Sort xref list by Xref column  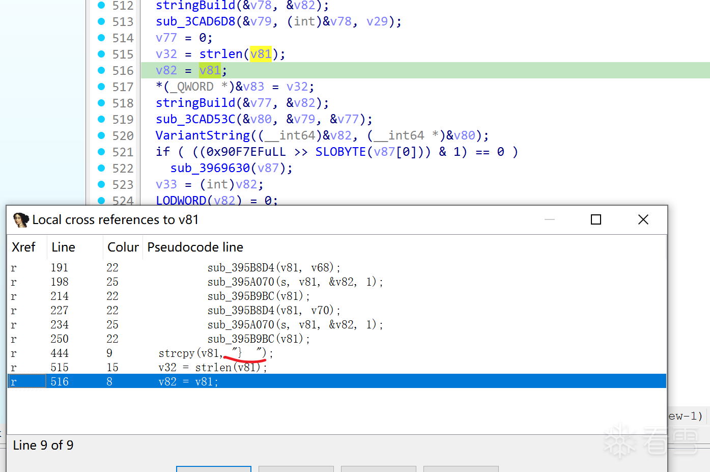pyautogui.click(x=27, y=247)
